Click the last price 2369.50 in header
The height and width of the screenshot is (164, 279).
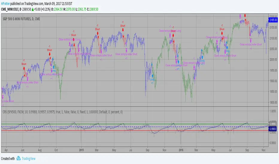pyautogui.click(x=27, y=9)
